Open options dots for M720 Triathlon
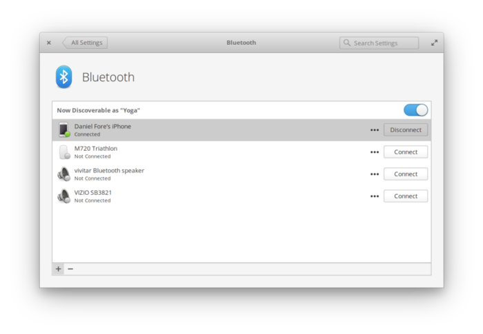483x334 pixels. pyautogui.click(x=375, y=152)
